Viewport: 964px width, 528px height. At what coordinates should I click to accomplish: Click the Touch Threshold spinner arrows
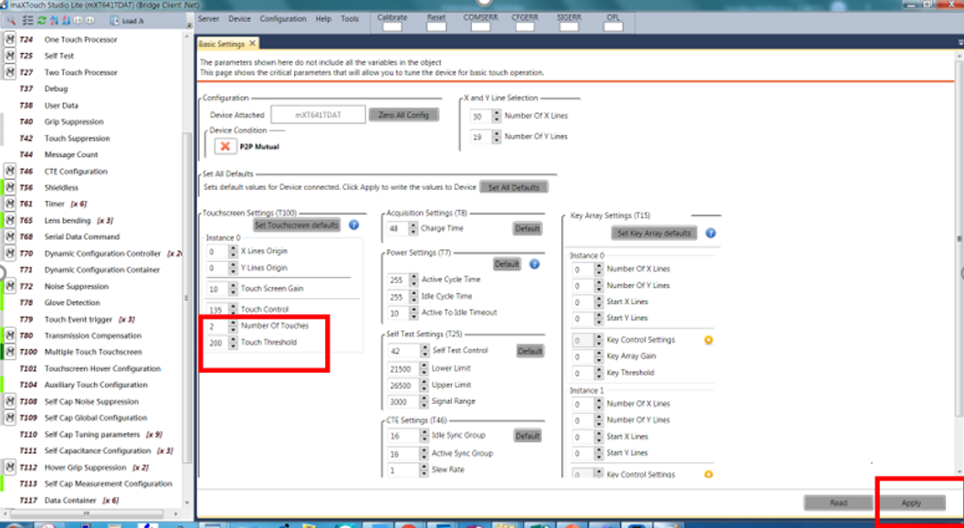coord(233,343)
